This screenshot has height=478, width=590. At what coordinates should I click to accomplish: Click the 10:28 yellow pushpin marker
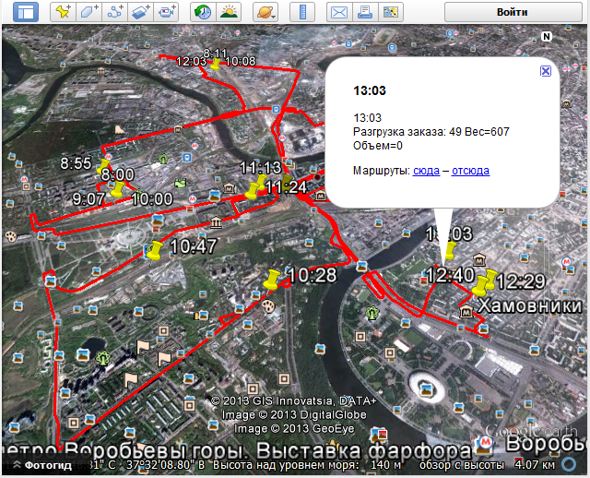(x=271, y=280)
